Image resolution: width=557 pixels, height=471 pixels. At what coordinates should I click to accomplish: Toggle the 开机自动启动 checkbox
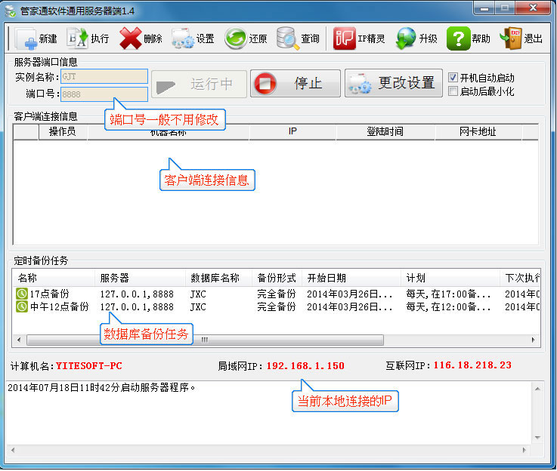point(453,77)
